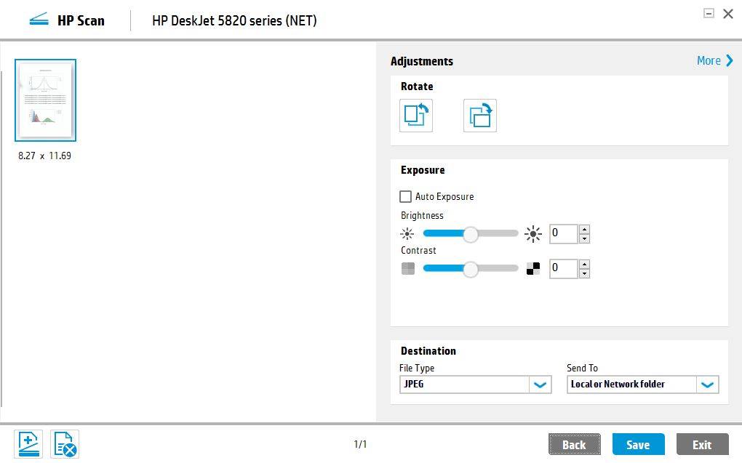Screen dimensions: 742x463
Task: Save the scanned document
Action: tap(638, 444)
